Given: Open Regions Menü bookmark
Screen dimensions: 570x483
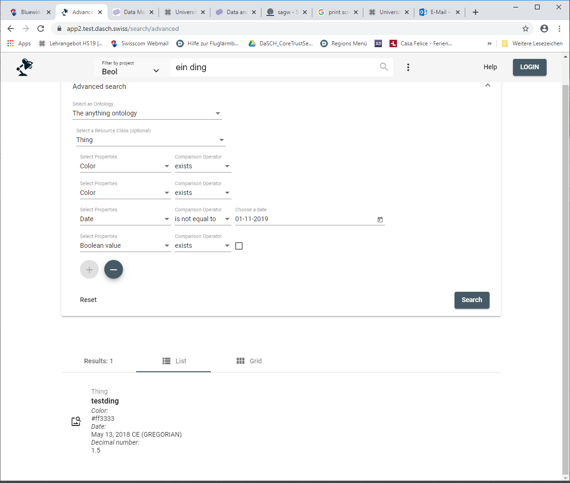Looking at the screenshot, I should pos(344,43).
